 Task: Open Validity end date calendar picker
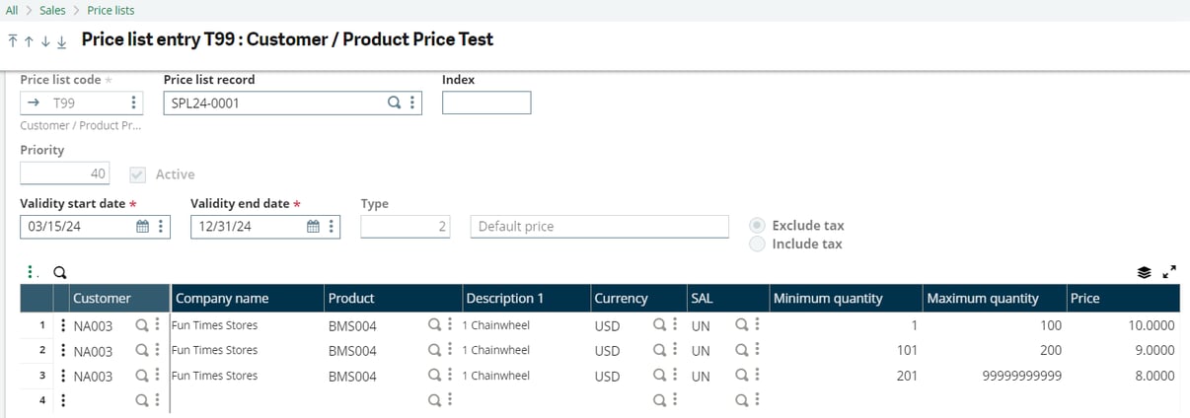(313, 227)
